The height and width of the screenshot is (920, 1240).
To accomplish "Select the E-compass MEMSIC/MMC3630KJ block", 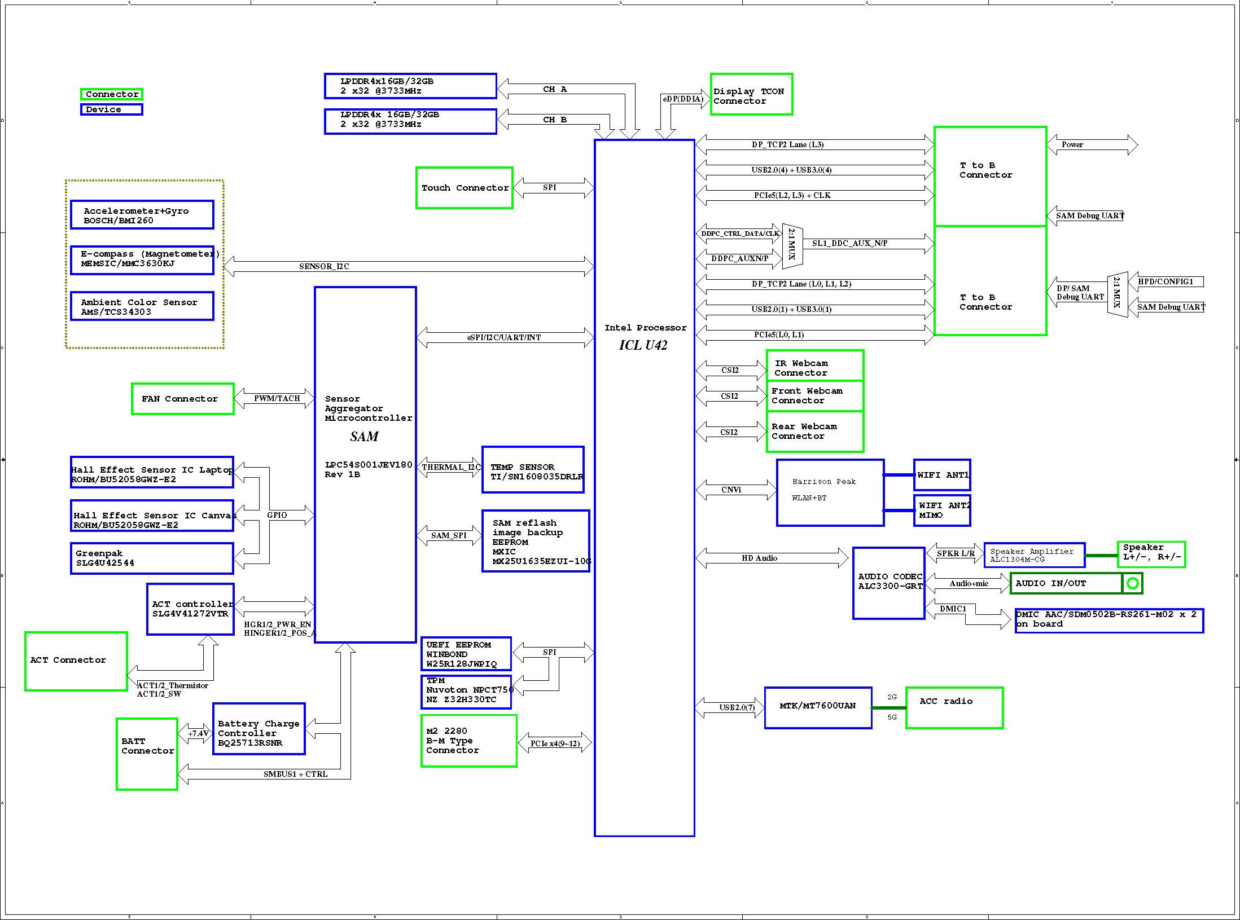I will pos(142,260).
